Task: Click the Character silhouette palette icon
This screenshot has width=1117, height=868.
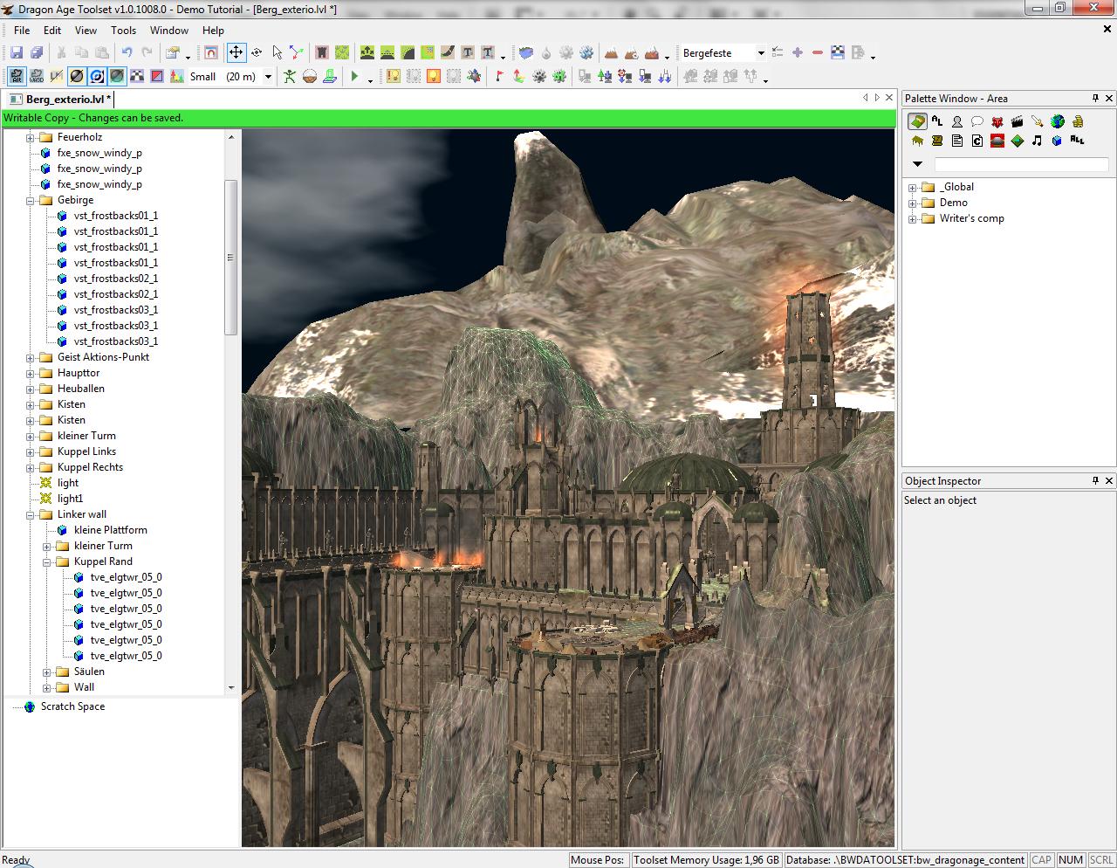Action: click(x=957, y=121)
